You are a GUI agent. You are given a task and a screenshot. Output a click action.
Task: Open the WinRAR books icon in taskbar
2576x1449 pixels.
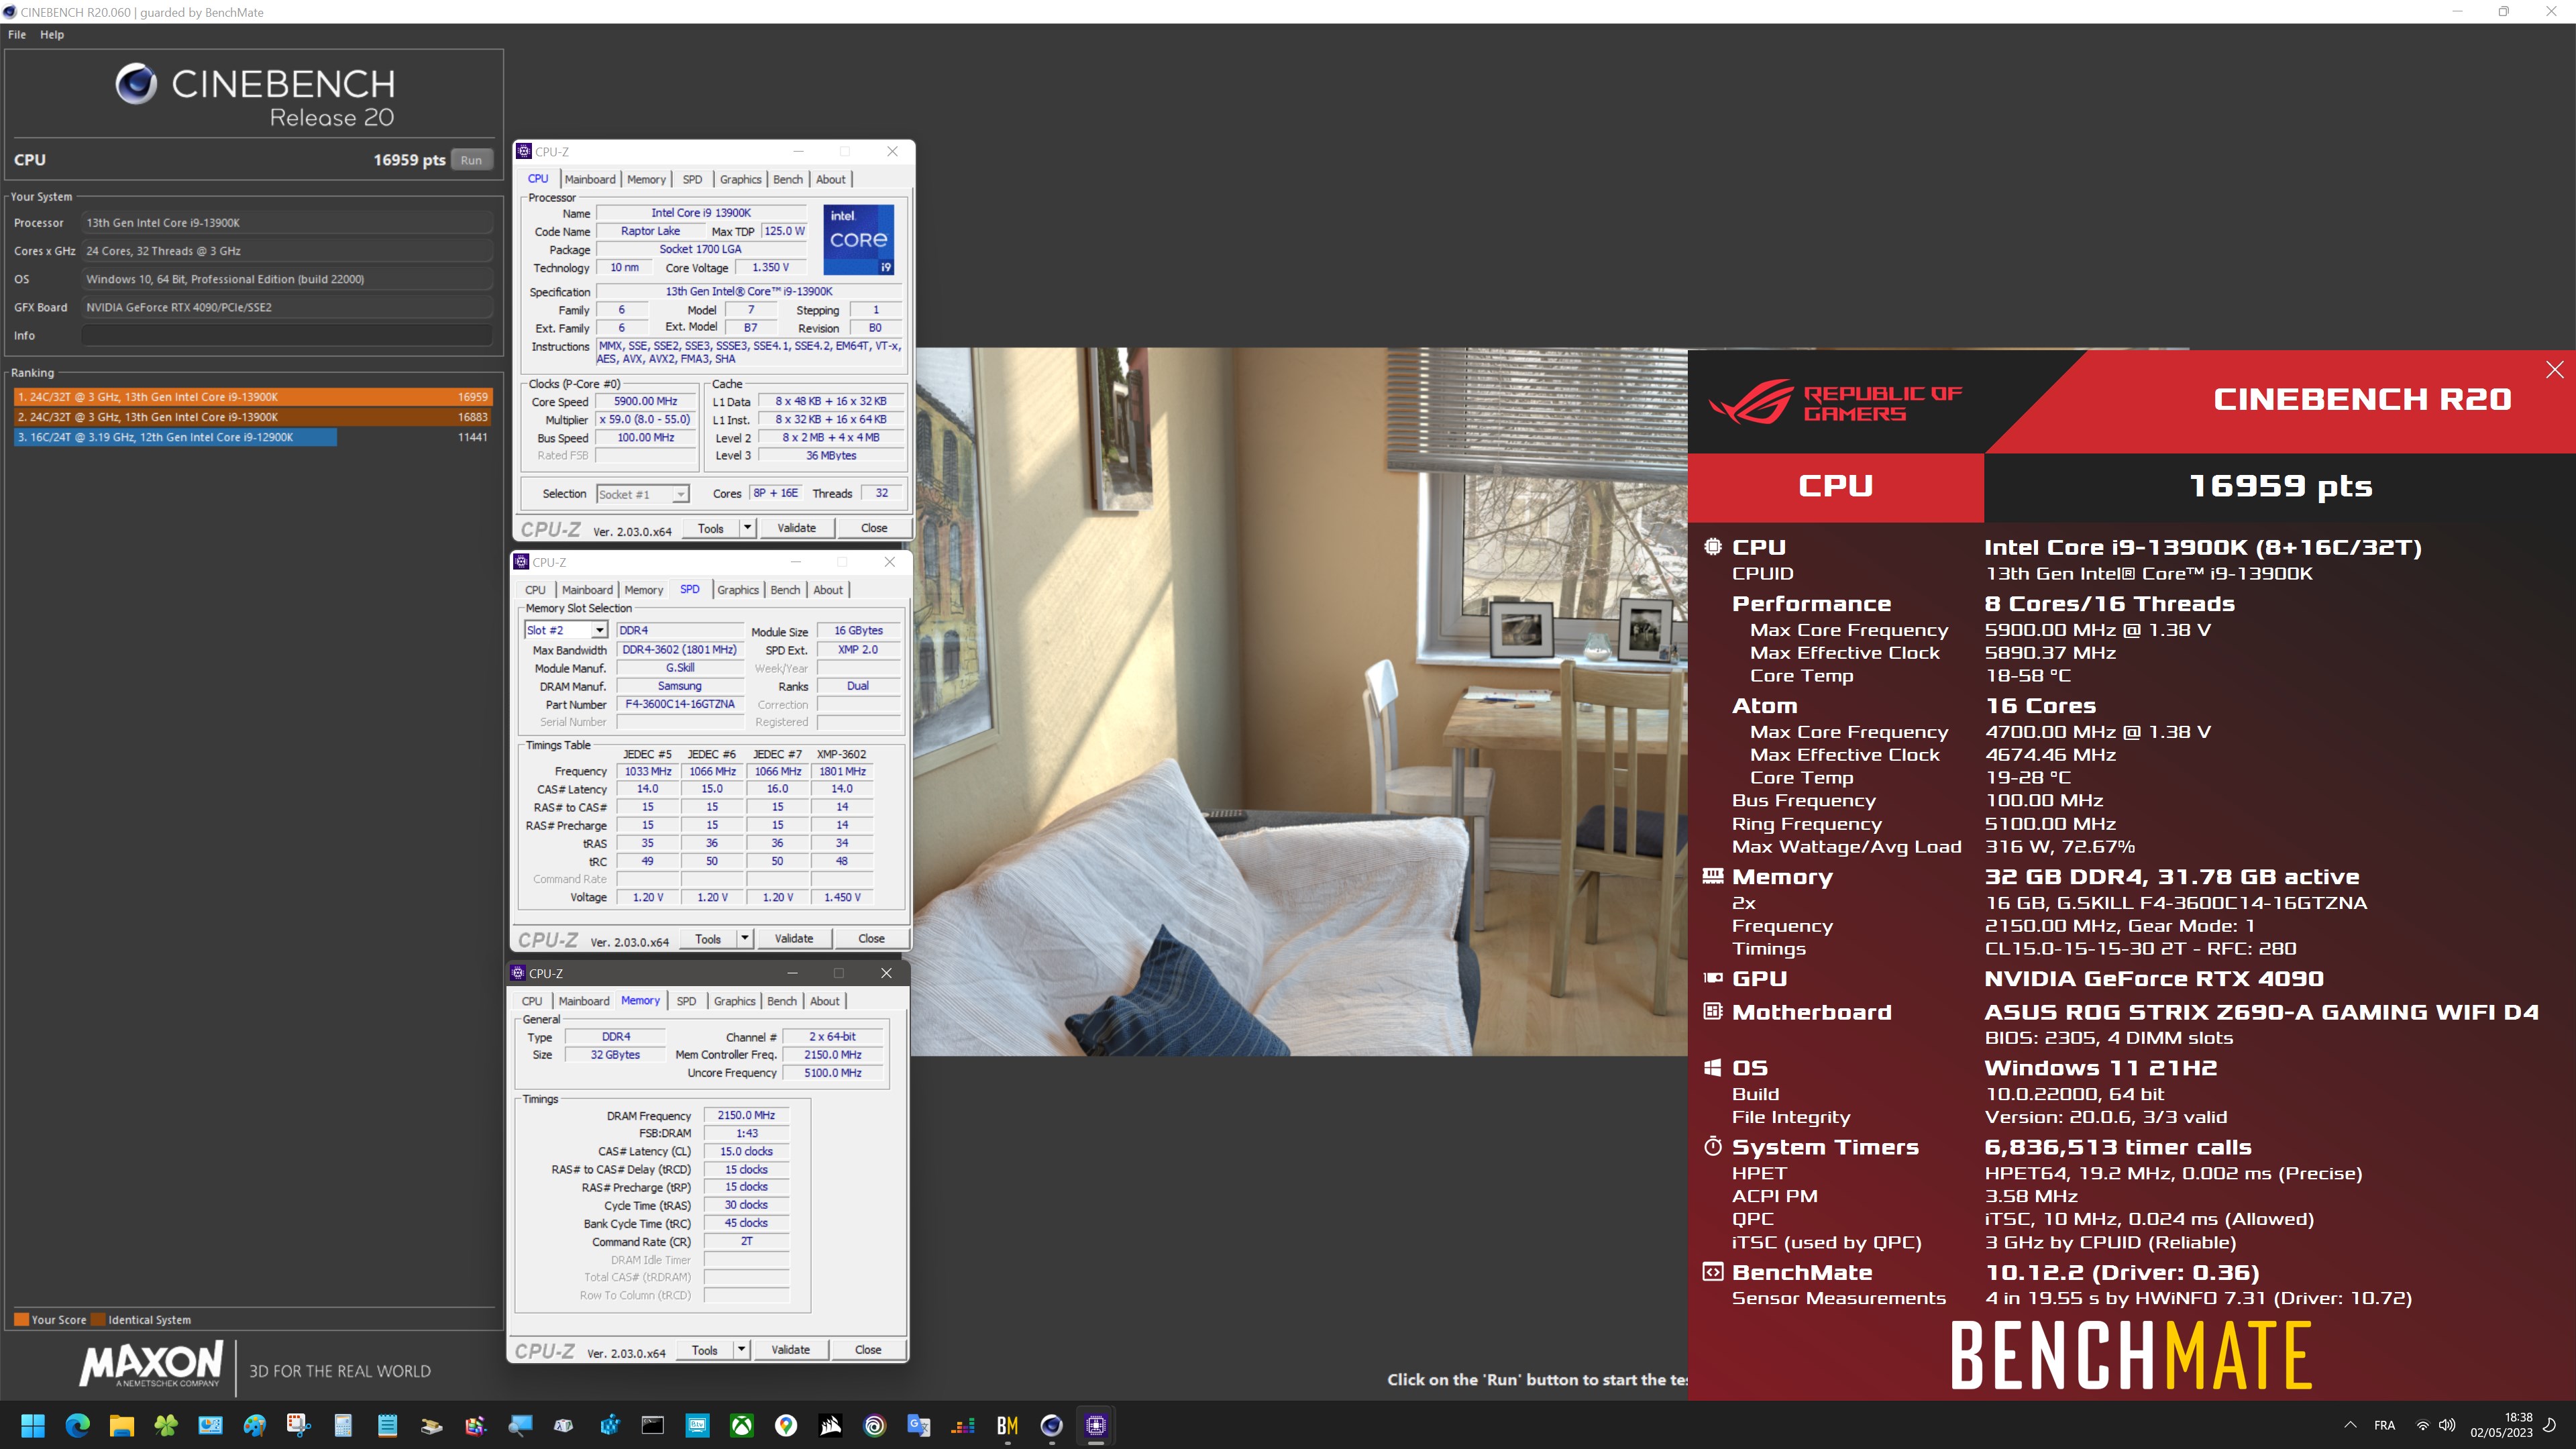click(x=432, y=1425)
